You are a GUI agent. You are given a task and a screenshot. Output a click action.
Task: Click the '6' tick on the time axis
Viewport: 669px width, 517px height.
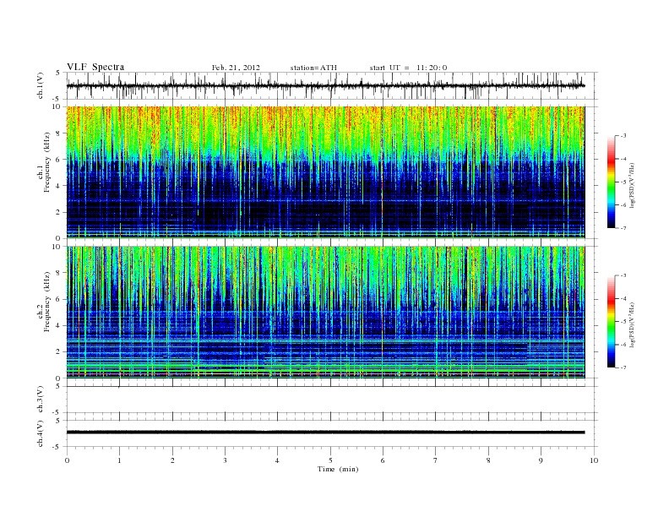[383, 460]
